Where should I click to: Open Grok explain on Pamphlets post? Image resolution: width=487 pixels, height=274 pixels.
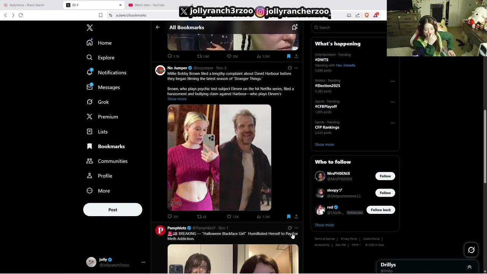(x=290, y=228)
